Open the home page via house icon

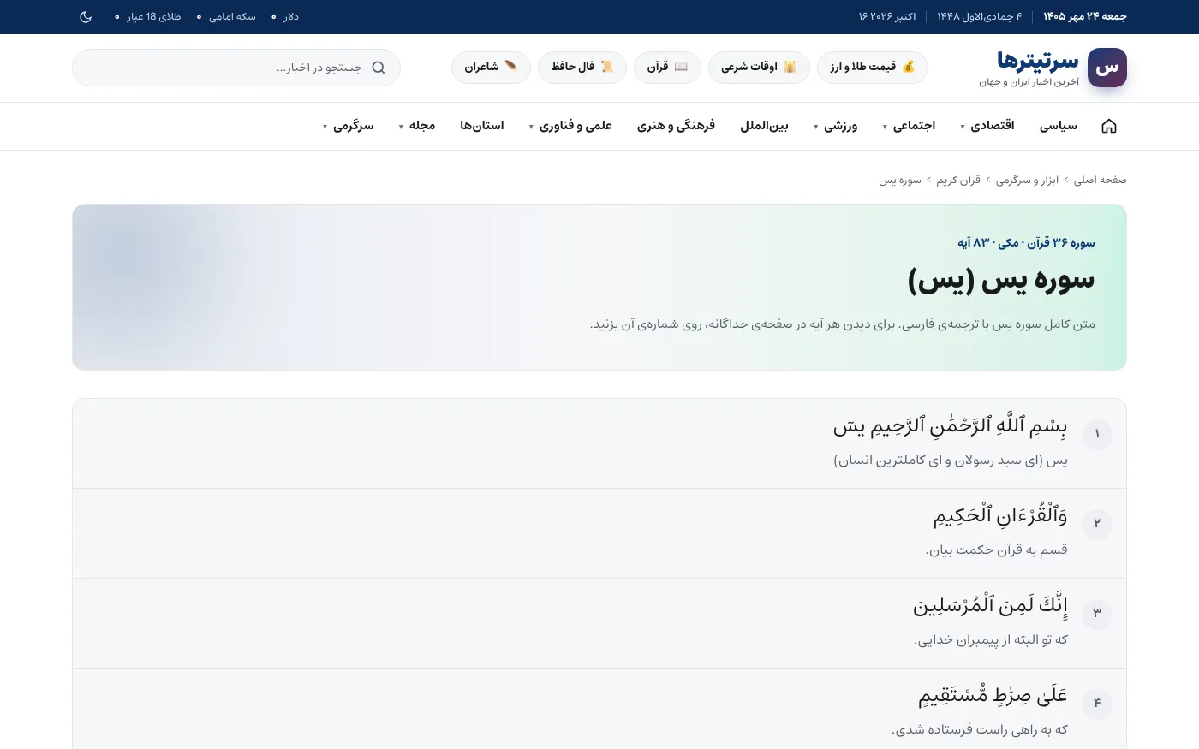point(1109,126)
